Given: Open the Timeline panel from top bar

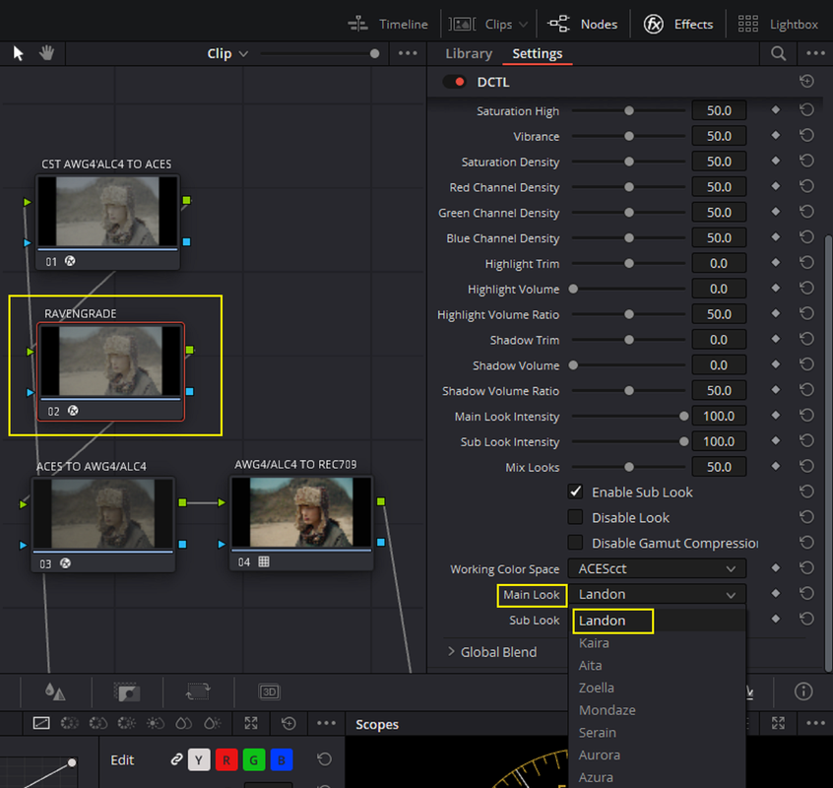Looking at the screenshot, I should 388,25.
